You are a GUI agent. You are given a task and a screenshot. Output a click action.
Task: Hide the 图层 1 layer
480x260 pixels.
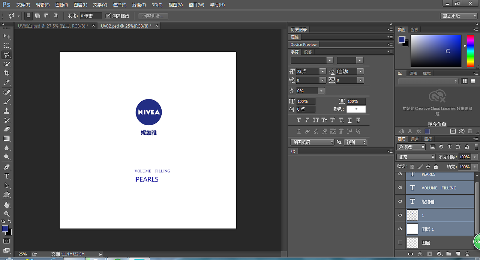(400, 229)
